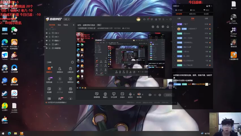Switch to the 粉丝团 tab
The height and width of the screenshot is (136, 241).
[x=206, y=14]
